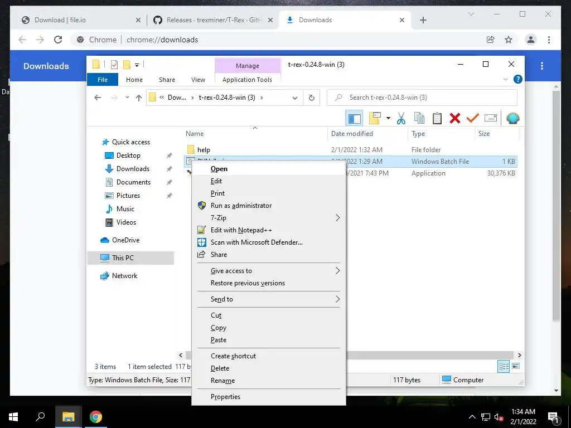Open Explorer recent locations dropdown
The width and height of the screenshot is (571, 428).
pos(127,98)
